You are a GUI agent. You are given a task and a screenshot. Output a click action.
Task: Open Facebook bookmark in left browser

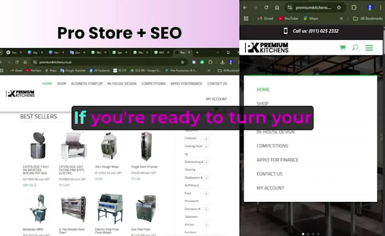tap(100, 70)
